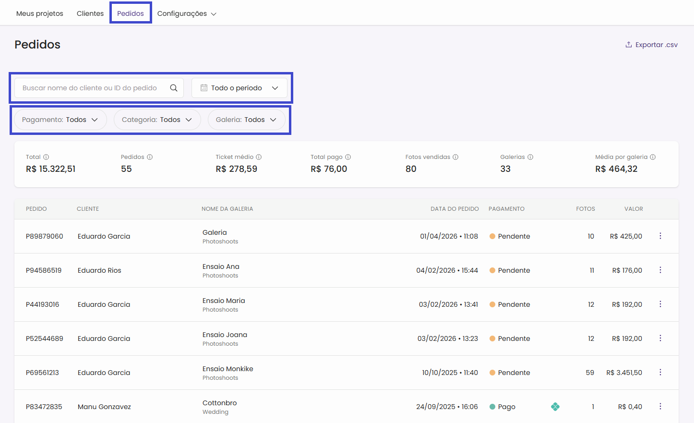Open actions menu for Ensaio Monkike order
Viewport: 694px width, 423px height.
(x=660, y=372)
